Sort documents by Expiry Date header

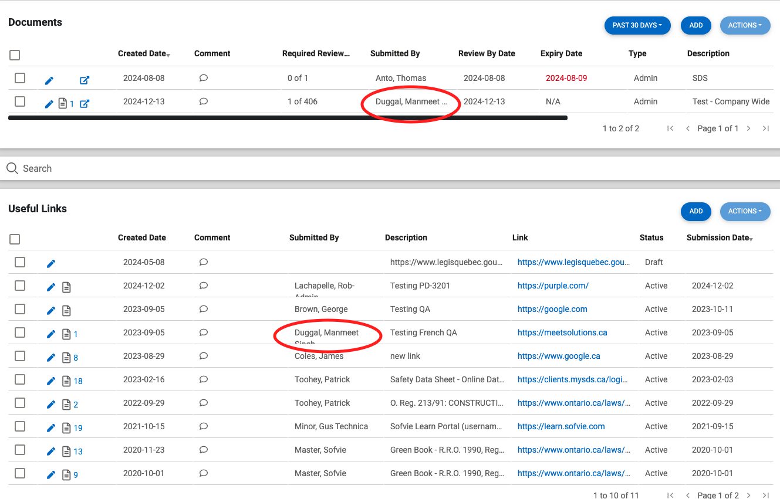point(561,53)
